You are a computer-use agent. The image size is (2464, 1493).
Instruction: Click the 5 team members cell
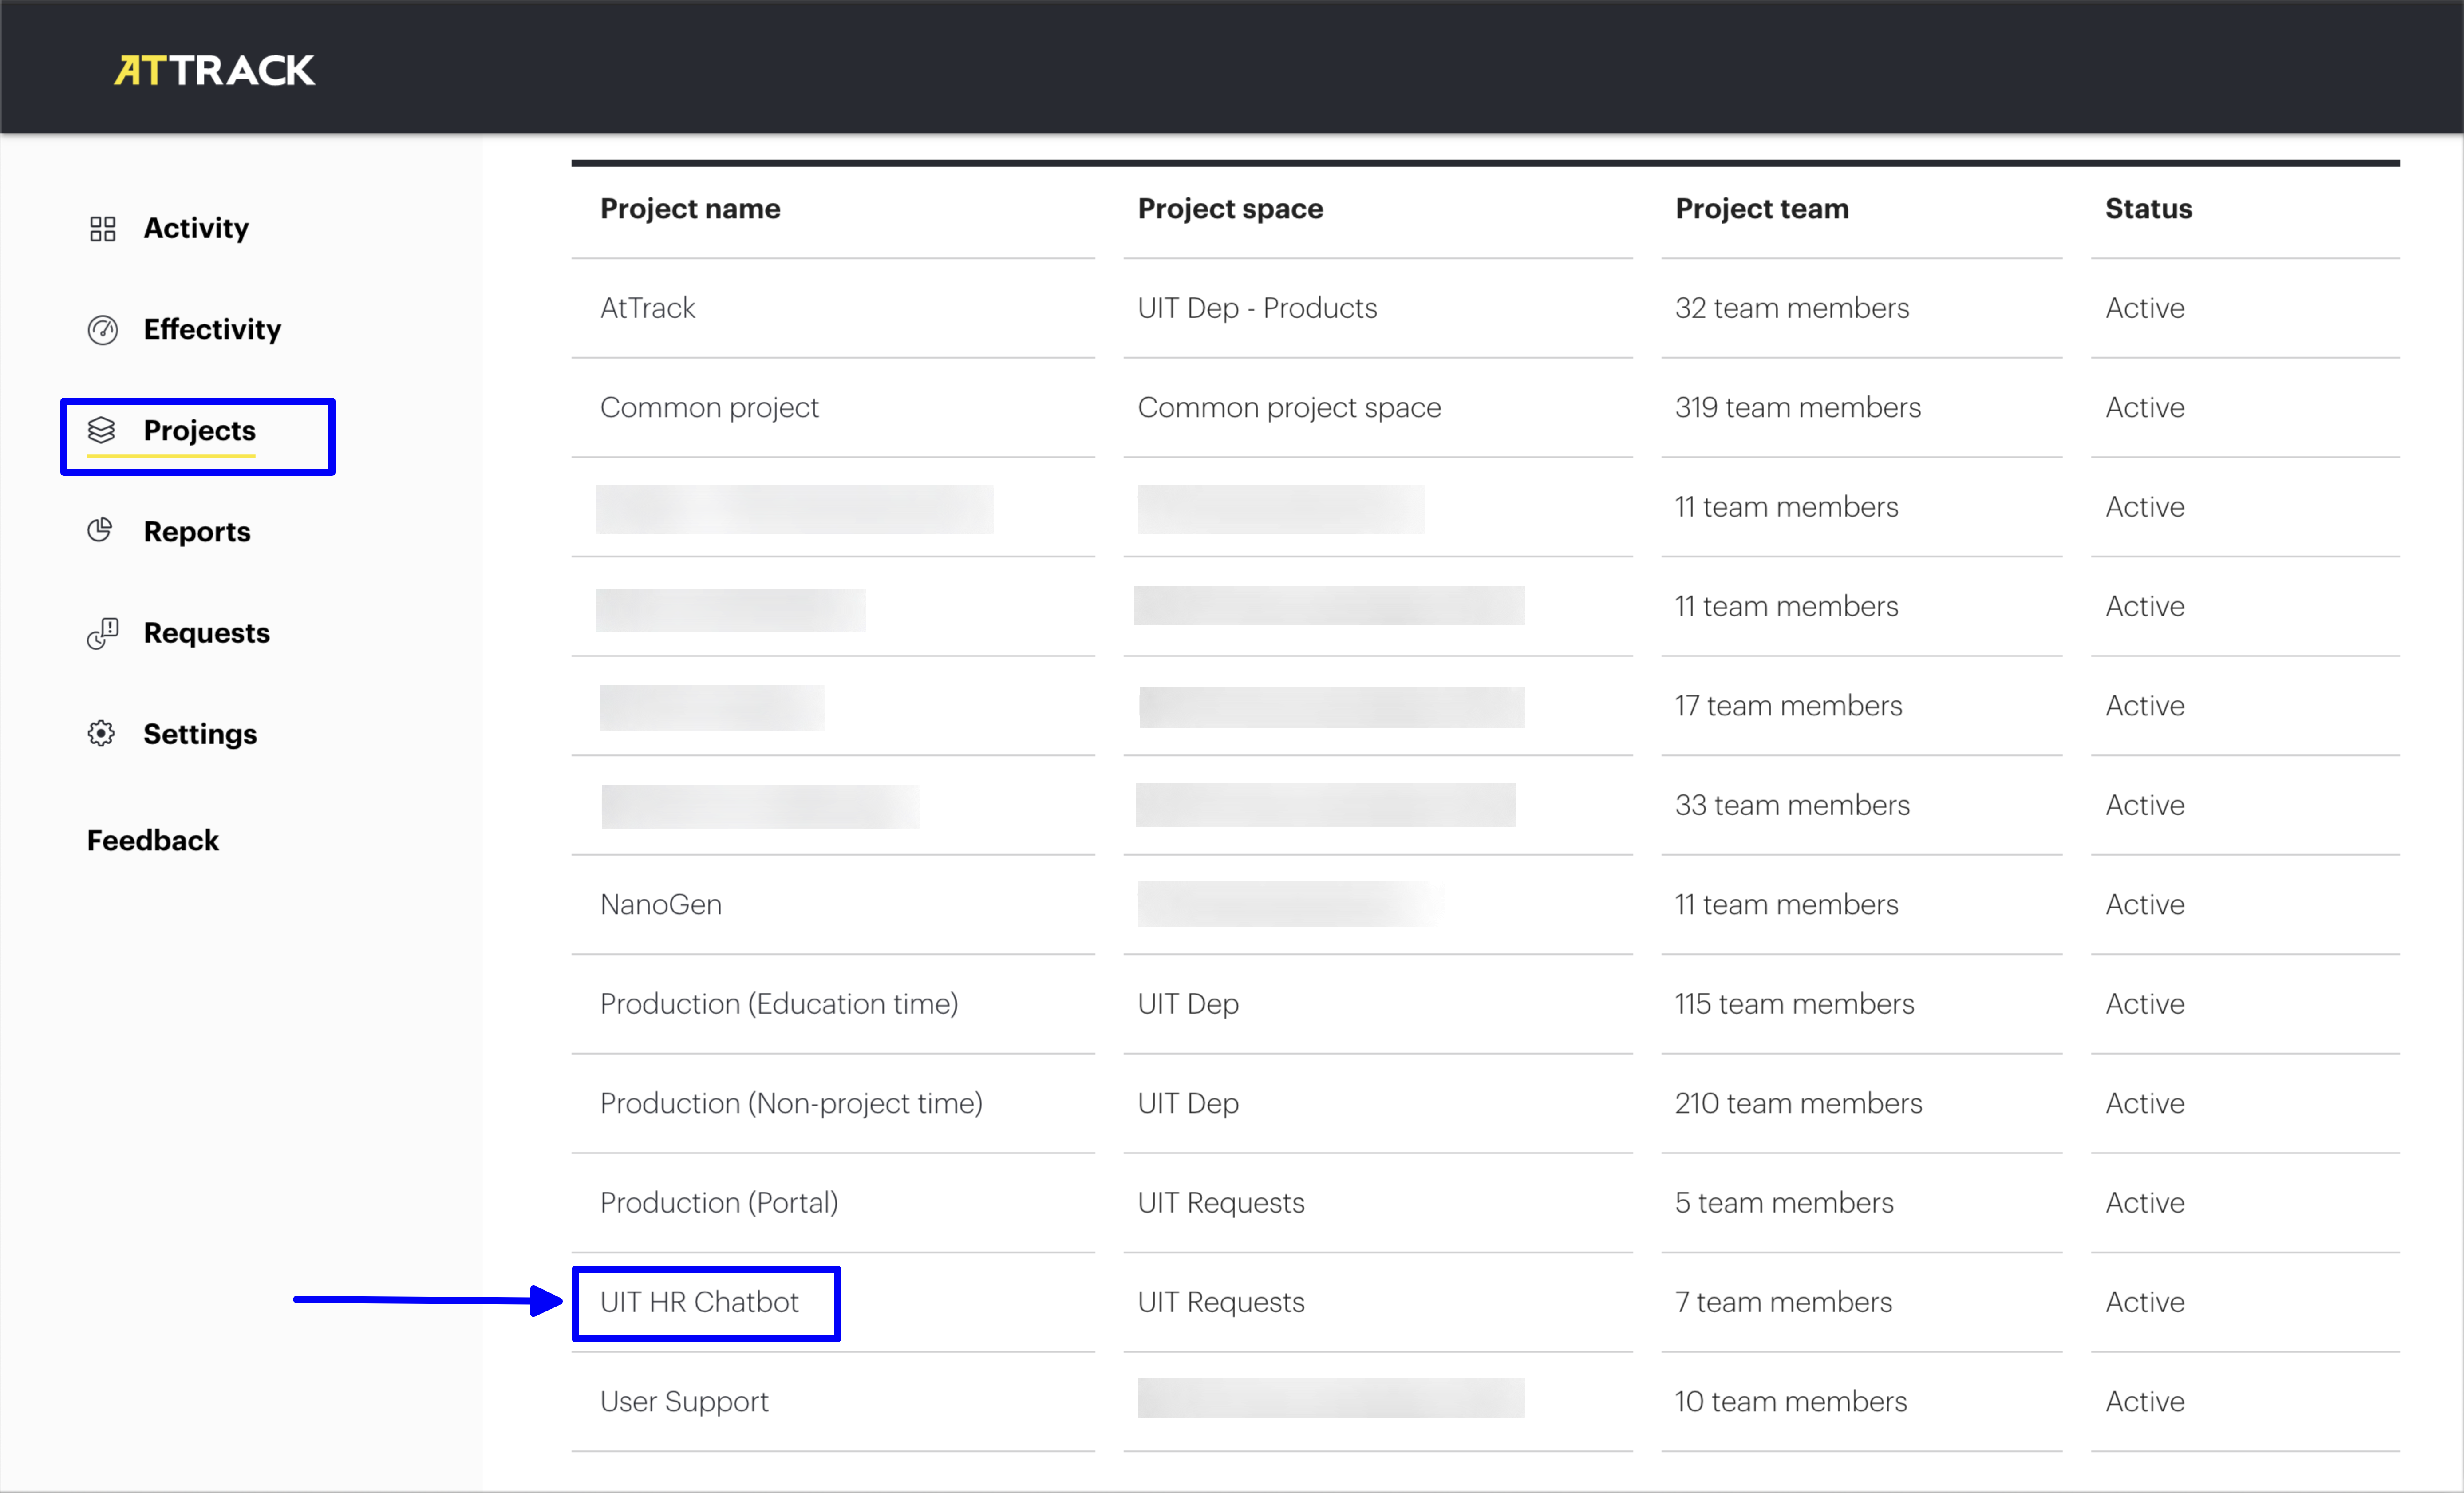(1784, 1203)
